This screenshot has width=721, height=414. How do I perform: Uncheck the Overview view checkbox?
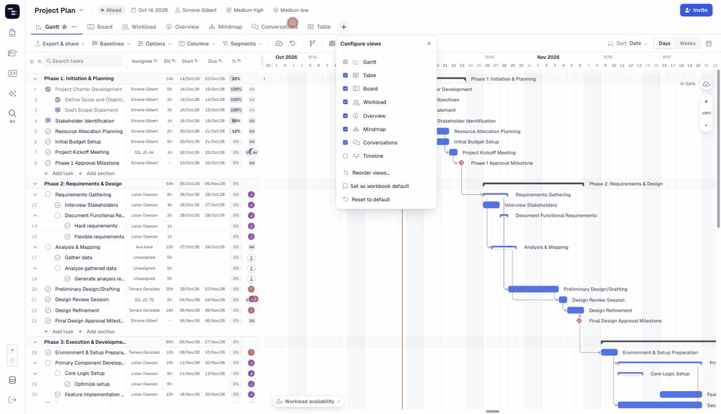[x=345, y=116]
